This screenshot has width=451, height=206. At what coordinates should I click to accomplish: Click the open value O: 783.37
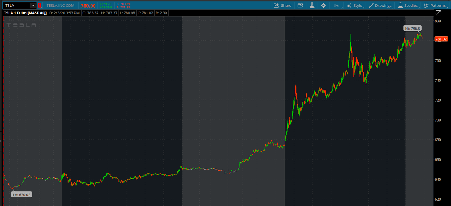pos(90,13)
